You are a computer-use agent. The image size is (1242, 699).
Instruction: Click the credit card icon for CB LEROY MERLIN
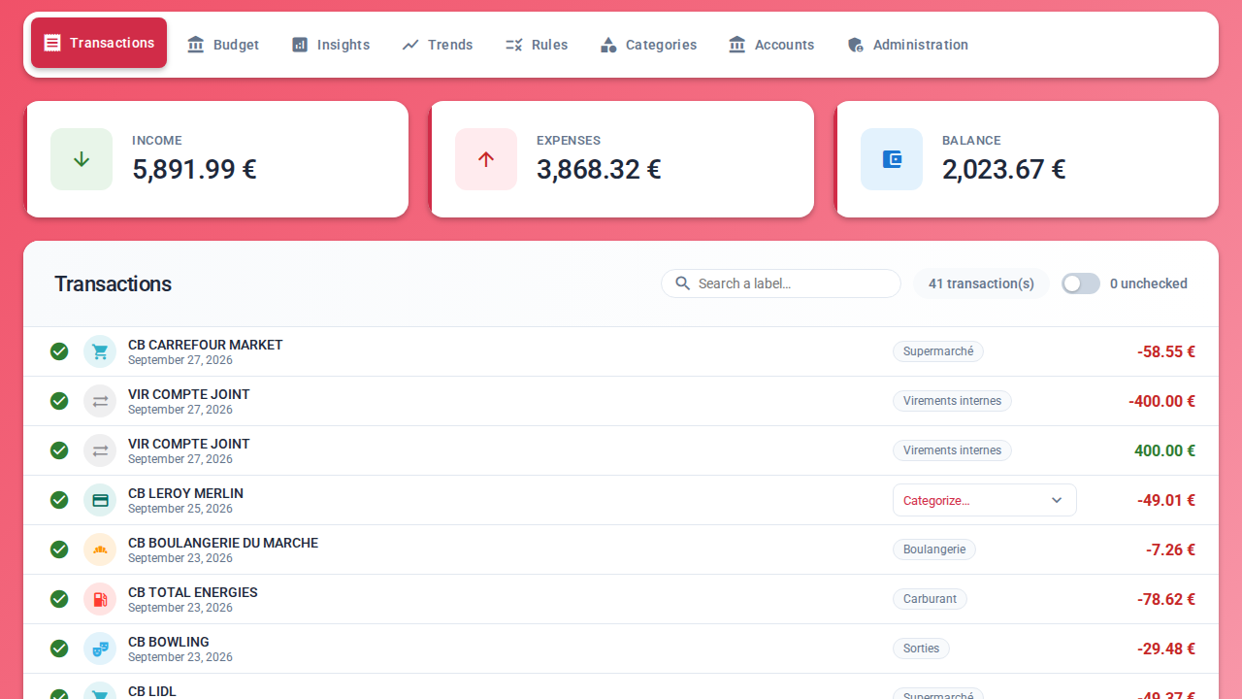click(x=100, y=500)
